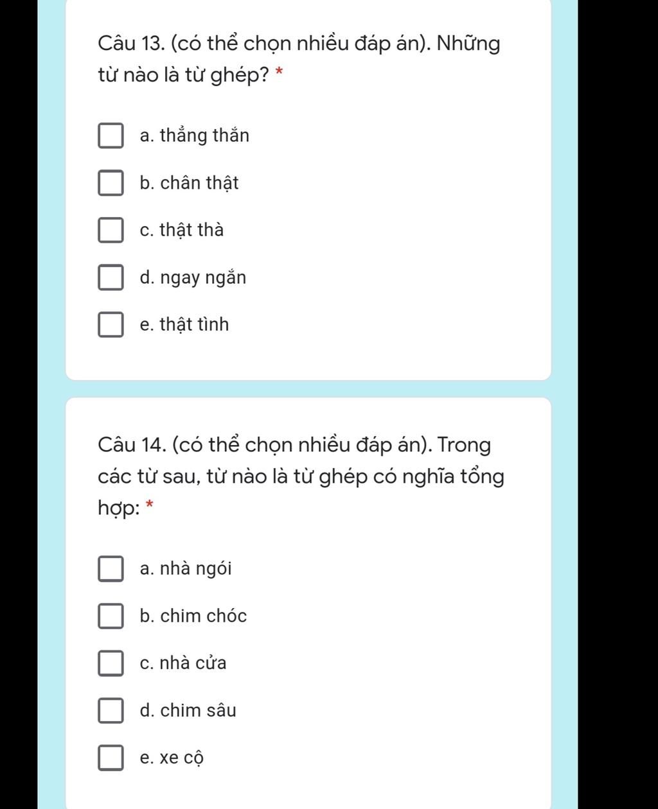Select the 'c. nhà cửa' checkbox
This screenshot has width=658, height=809.
(x=110, y=663)
